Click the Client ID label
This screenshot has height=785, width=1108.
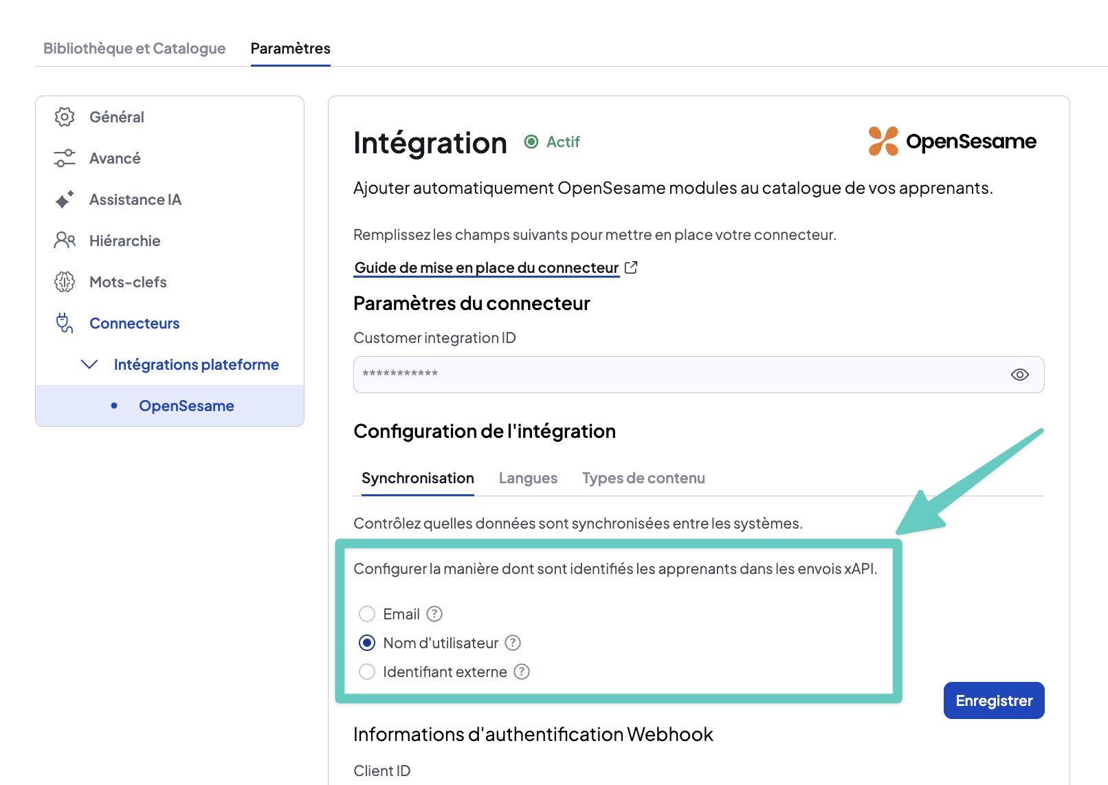click(x=382, y=771)
